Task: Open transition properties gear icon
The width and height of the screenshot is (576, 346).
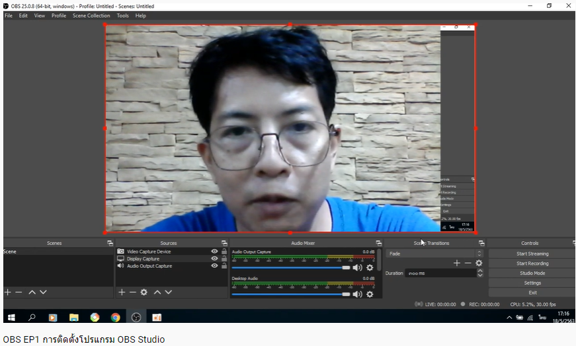Action: pos(479,263)
